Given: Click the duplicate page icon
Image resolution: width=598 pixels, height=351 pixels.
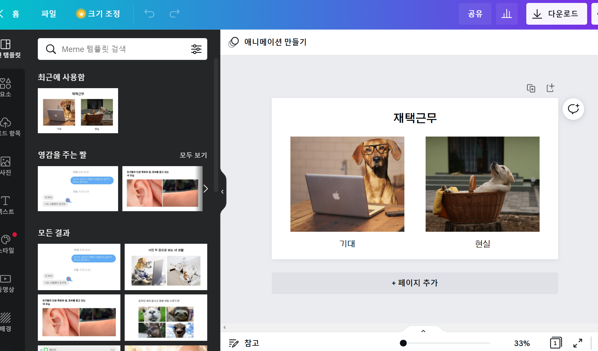Looking at the screenshot, I should (531, 88).
